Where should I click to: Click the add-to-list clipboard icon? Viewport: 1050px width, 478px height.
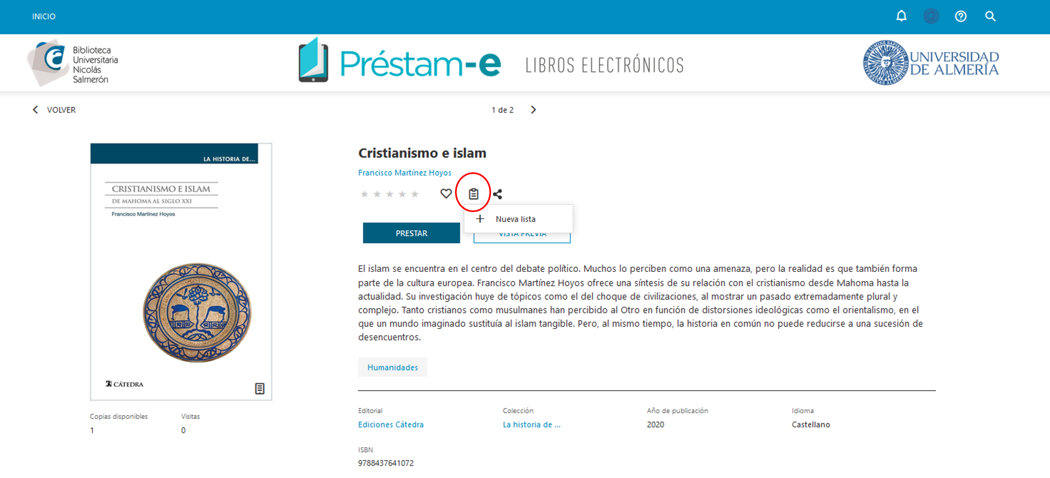point(473,194)
